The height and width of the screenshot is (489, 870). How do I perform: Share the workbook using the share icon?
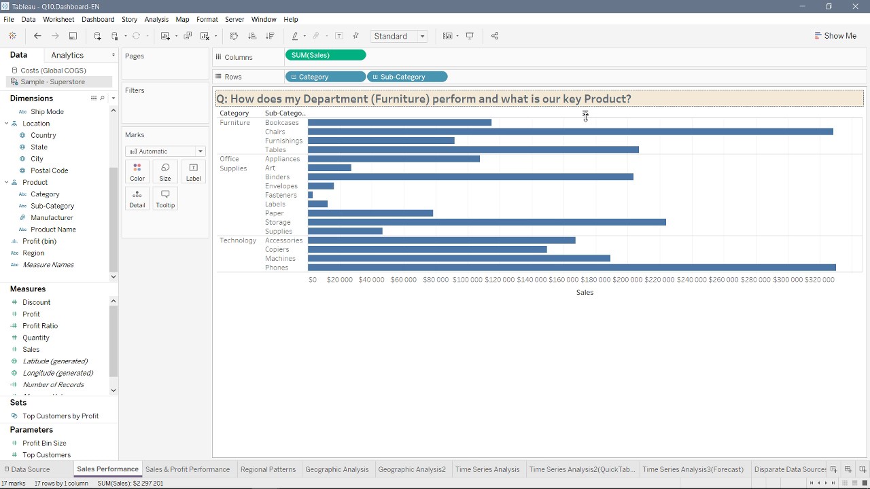tap(495, 36)
